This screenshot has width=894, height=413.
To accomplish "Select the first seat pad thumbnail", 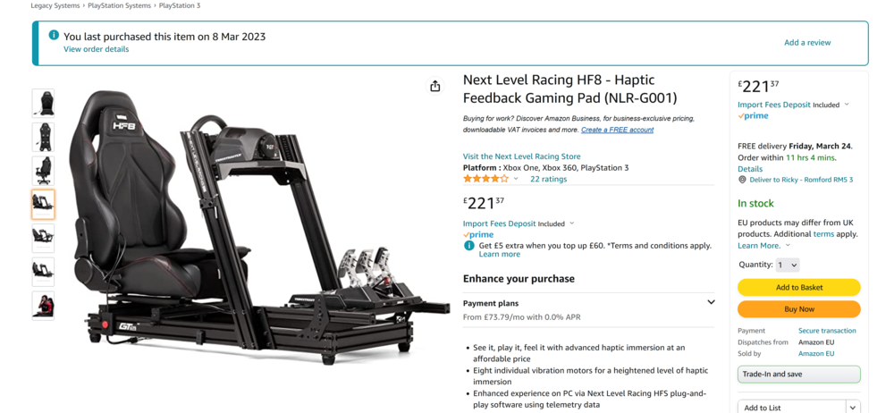I will [43, 104].
